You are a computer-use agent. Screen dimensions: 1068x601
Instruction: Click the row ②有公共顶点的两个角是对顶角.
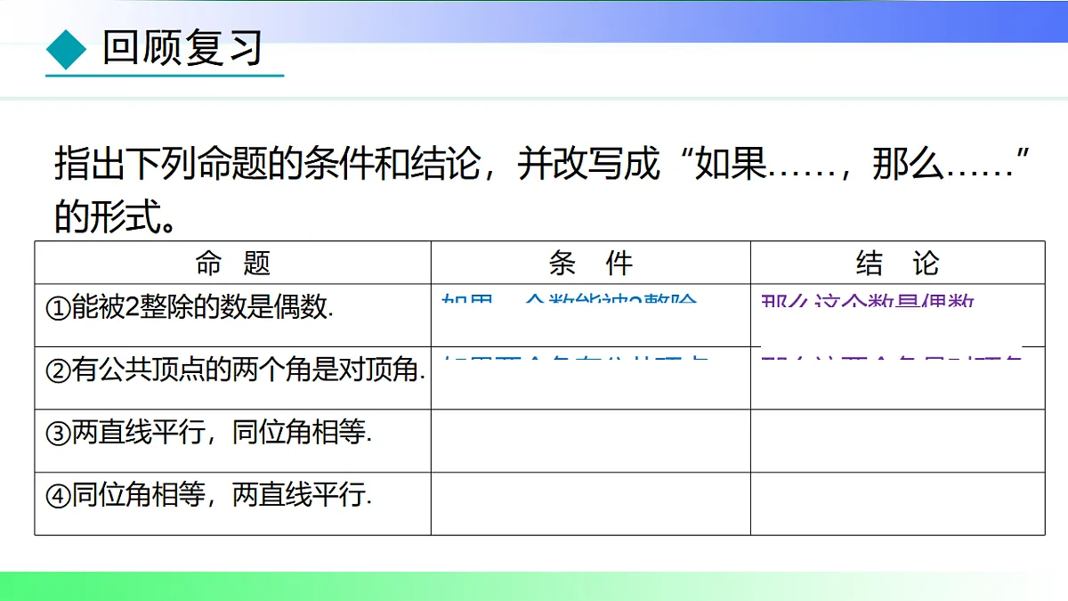pyautogui.click(x=235, y=370)
